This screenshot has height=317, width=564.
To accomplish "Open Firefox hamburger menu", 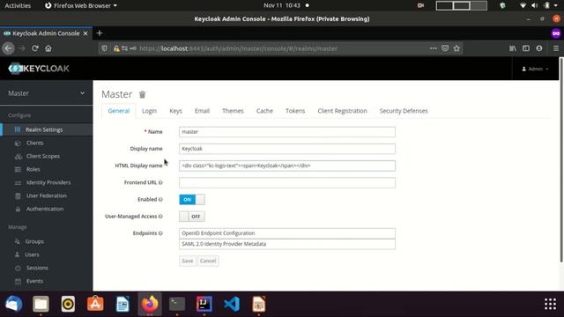I will point(556,48).
